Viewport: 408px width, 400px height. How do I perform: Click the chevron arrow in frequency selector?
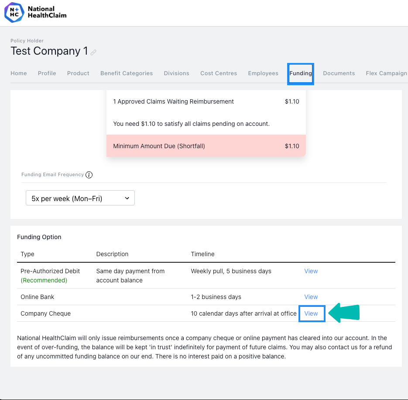click(x=127, y=198)
